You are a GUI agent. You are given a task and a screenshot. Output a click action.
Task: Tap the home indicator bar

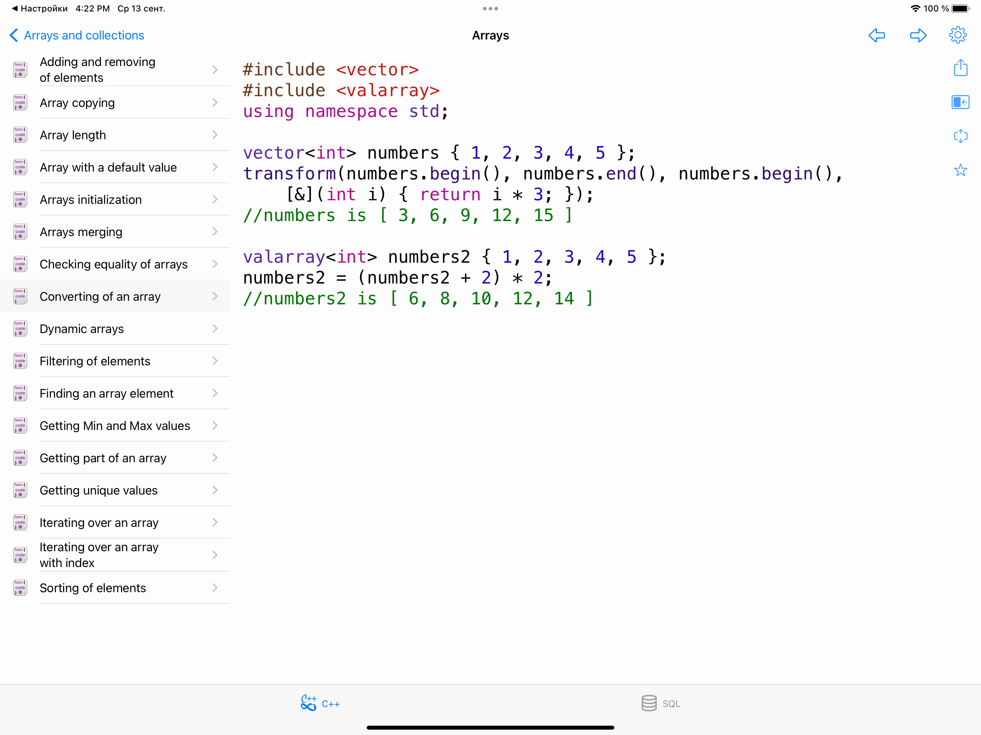pos(490,727)
